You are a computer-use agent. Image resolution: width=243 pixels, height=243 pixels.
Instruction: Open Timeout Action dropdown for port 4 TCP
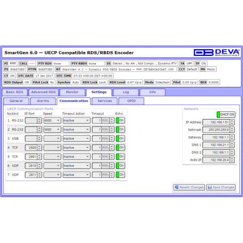click(x=77, y=147)
